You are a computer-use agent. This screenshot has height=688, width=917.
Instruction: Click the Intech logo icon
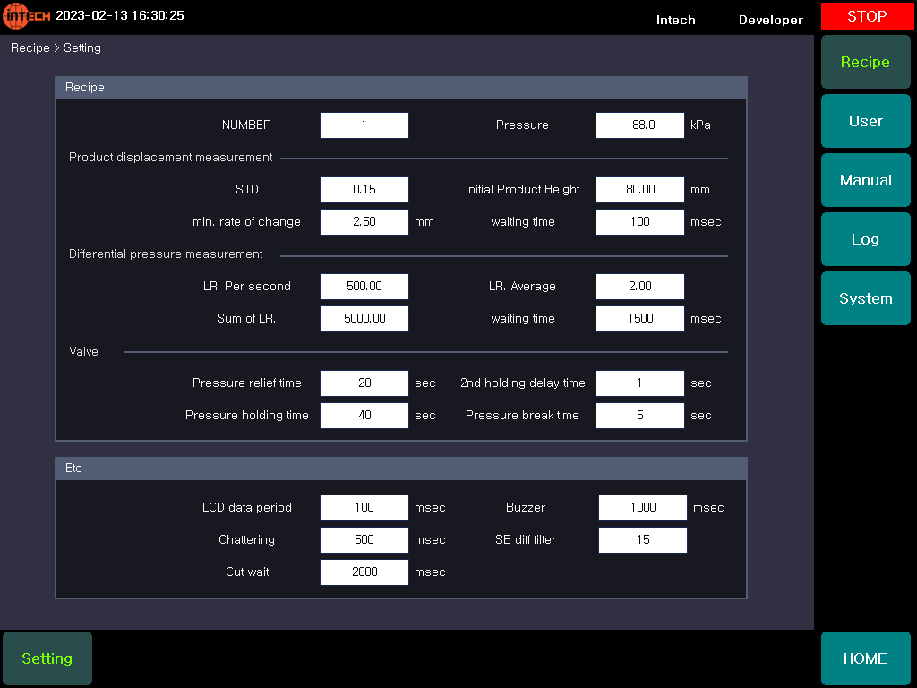(x=26, y=16)
